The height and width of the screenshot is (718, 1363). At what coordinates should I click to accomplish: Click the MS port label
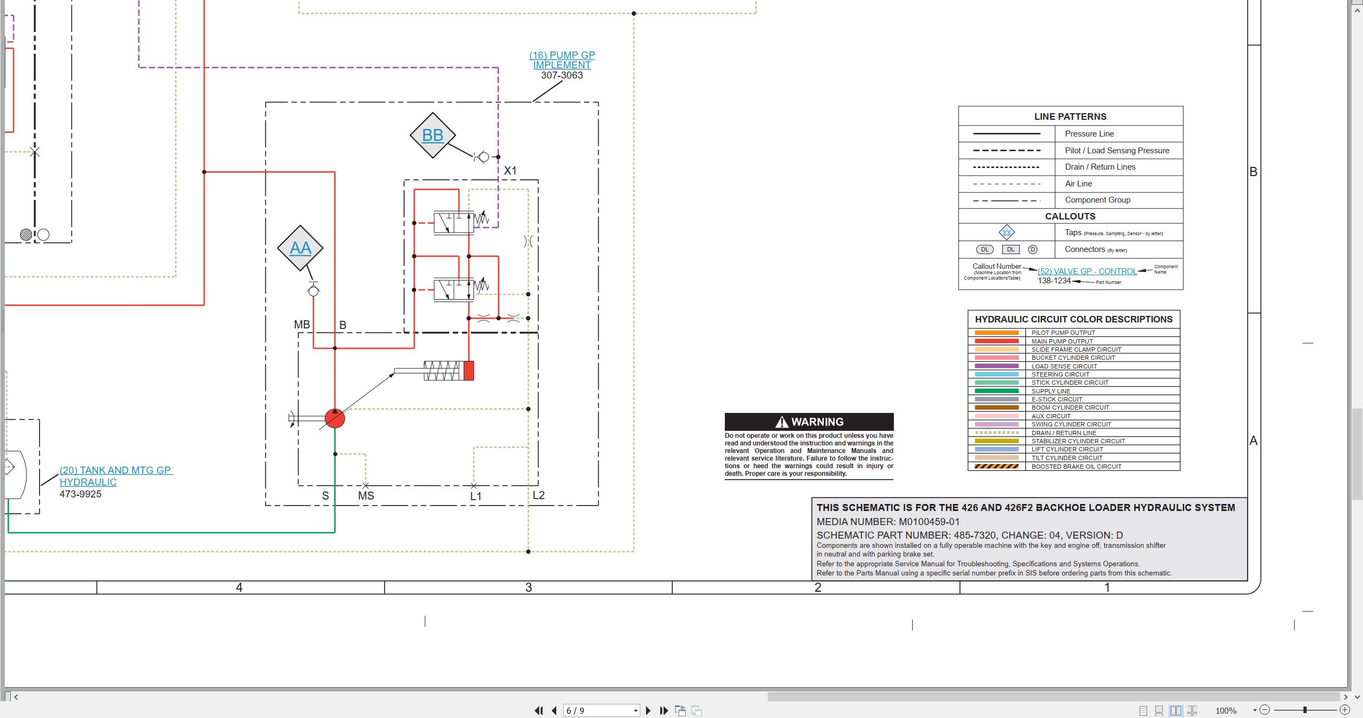click(366, 496)
